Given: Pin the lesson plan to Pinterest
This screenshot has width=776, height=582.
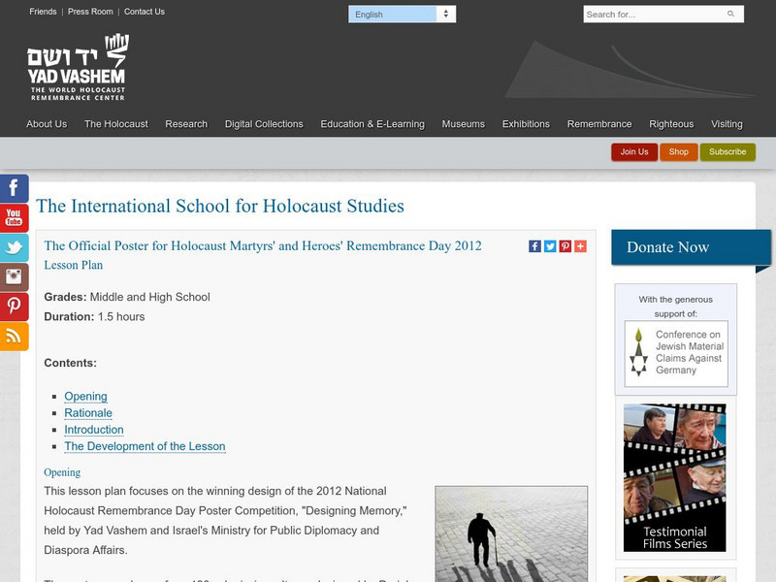Looking at the screenshot, I should point(565,245).
